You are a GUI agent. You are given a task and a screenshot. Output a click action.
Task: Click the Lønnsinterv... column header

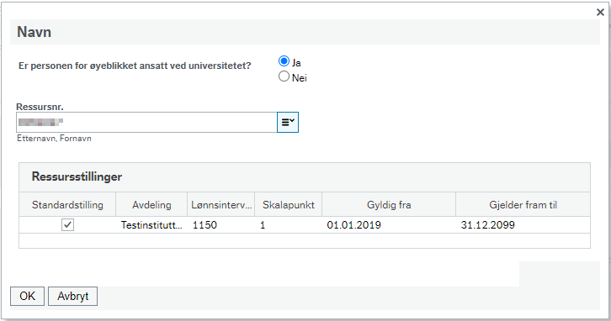click(x=221, y=205)
